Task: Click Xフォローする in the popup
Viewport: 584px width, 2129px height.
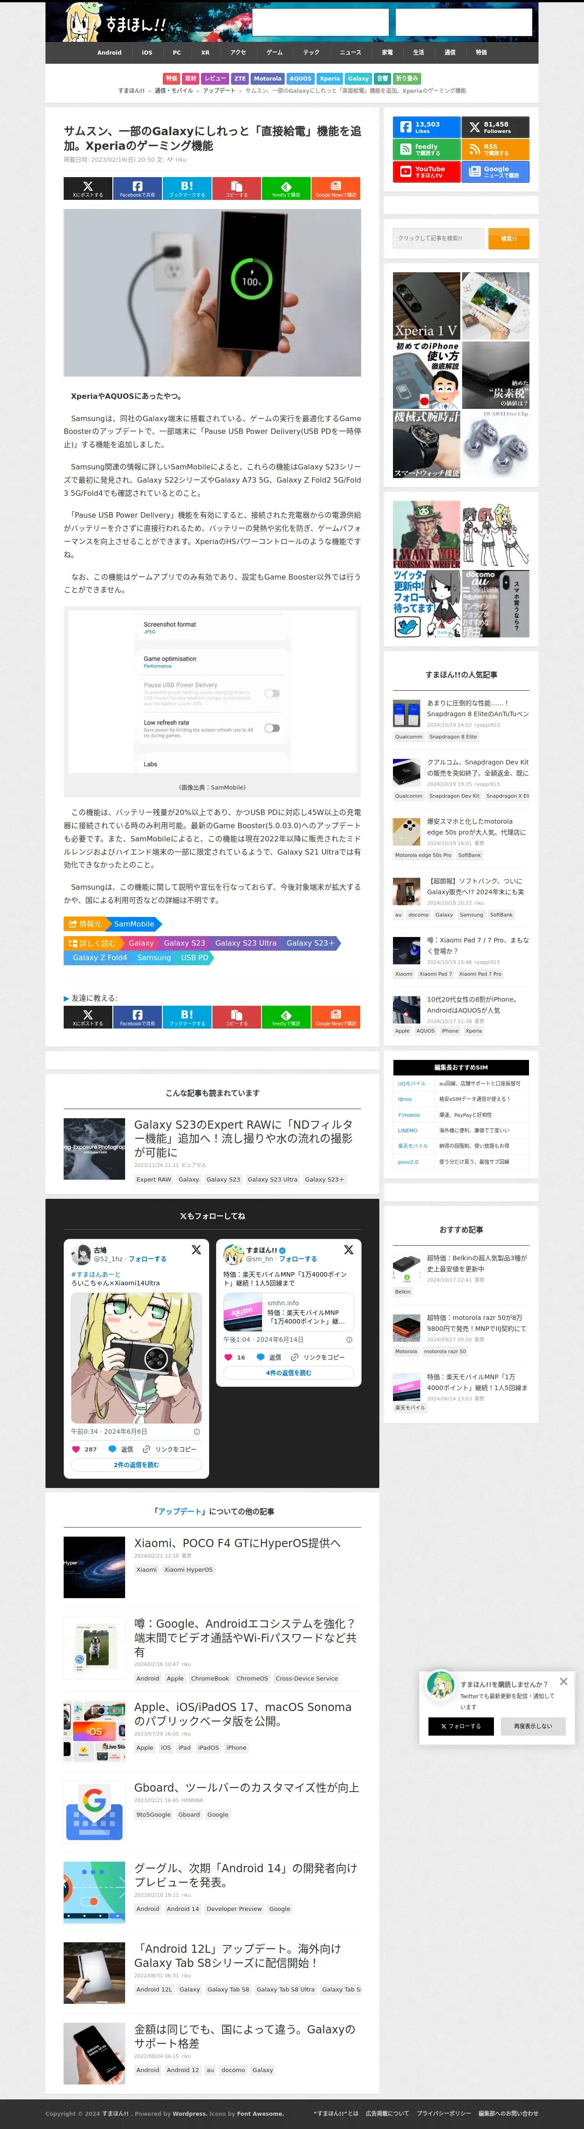Action: [461, 1727]
